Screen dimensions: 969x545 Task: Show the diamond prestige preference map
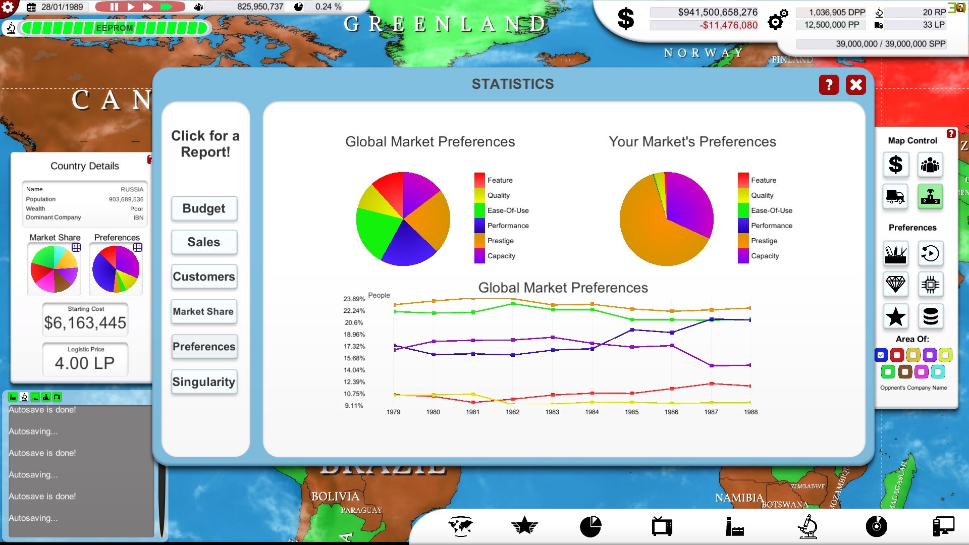coord(895,285)
